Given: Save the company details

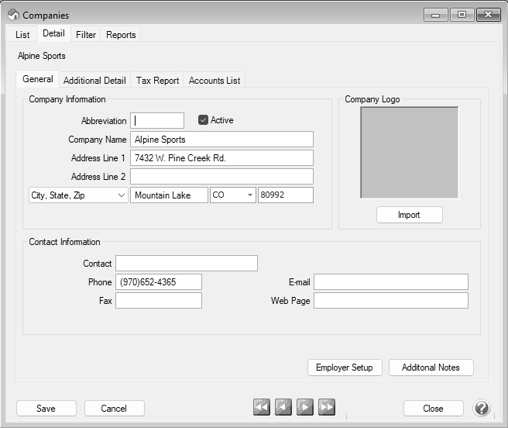Looking at the screenshot, I should tap(46, 408).
